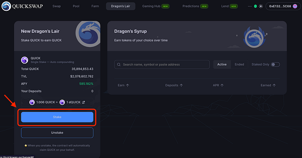
Task: Click the Single Stake Auto compounding text
Action: (x=52, y=62)
